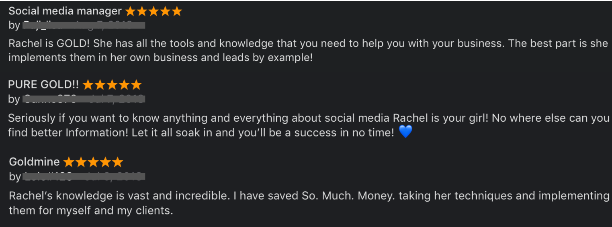This screenshot has height=227, width=612.
Task: Click the PURE GOLD!! review title
Action: coord(44,84)
